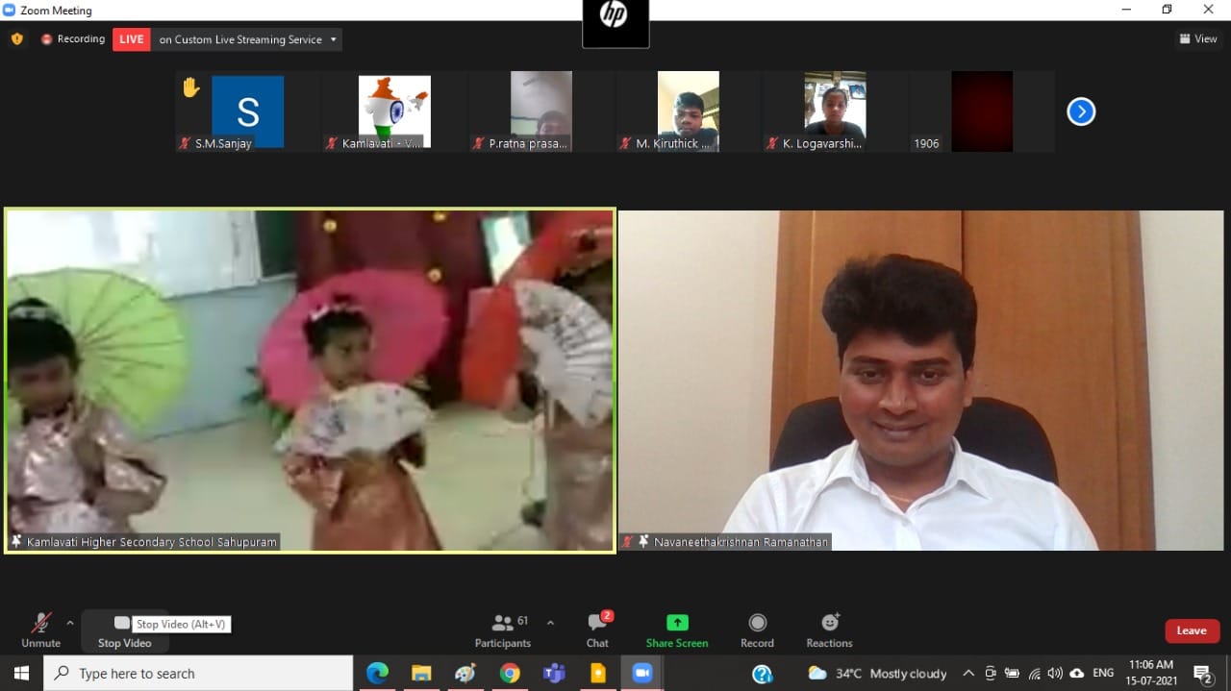
Task: Open the Reactions menu
Action: click(x=829, y=623)
